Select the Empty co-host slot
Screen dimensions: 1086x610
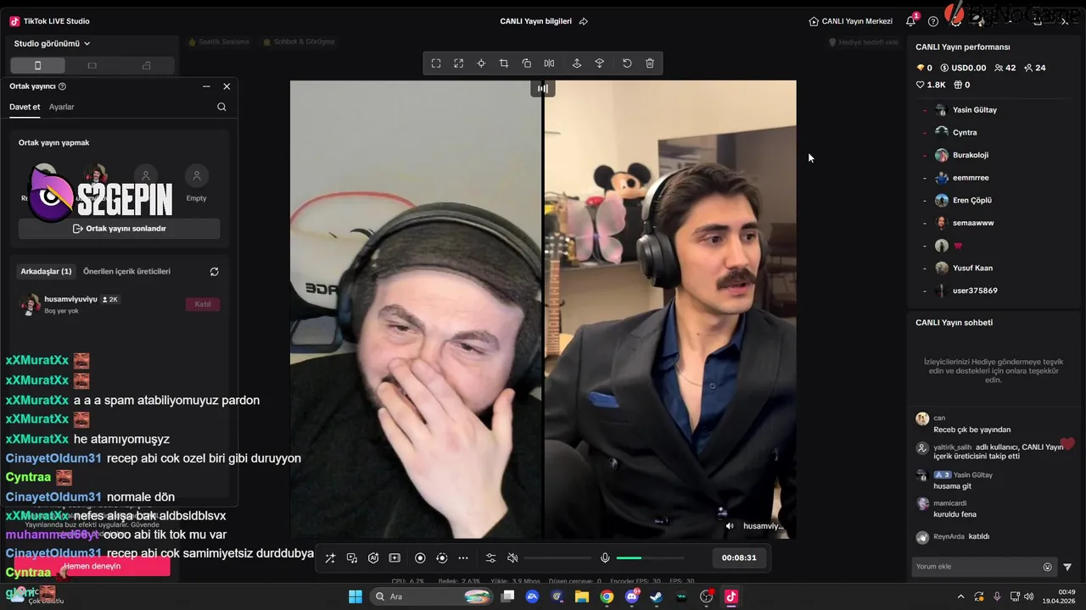[x=197, y=182]
